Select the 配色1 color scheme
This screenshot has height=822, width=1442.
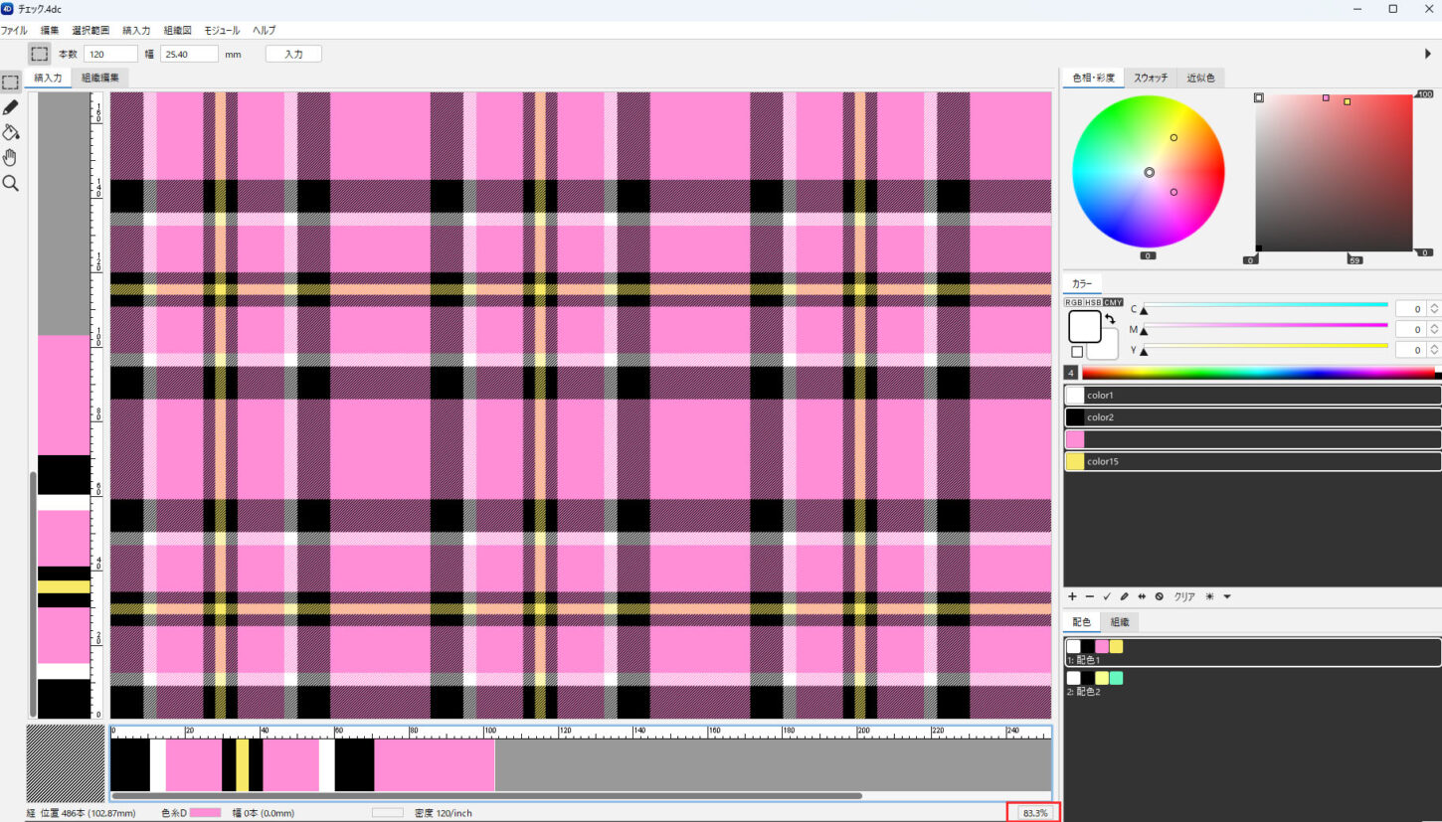coord(1253,652)
